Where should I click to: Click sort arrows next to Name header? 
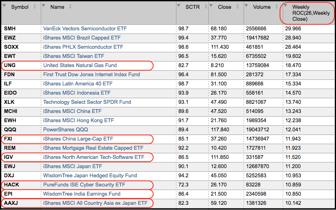point(70,7)
